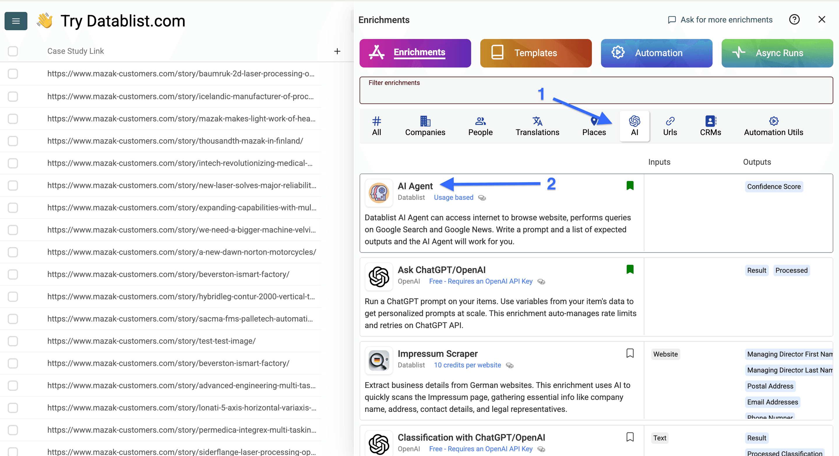Toggle bookmark on Ask ChatGPT/OpenAI

point(630,270)
